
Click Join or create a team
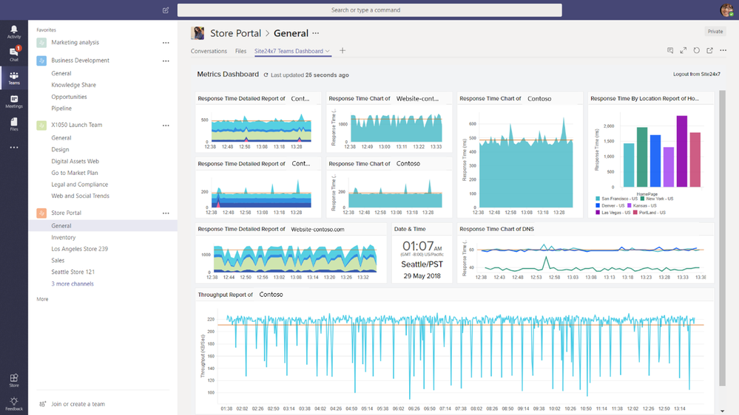78,404
